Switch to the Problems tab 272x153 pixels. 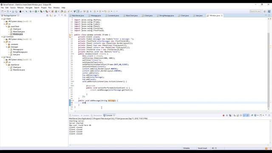pos(74,115)
